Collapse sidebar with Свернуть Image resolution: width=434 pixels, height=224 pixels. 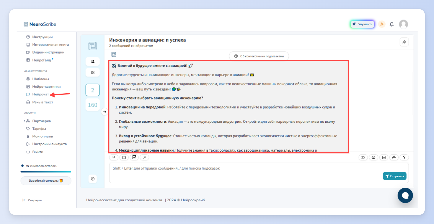click(32, 200)
